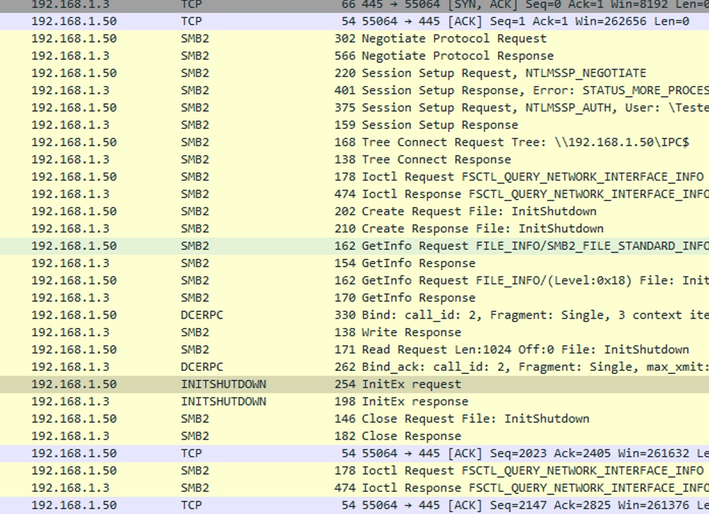The height and width of the screenshot is (514, 709).
Task: Select the INITSHUTDOWN InitEx response packet
Action: pos(354,401)
